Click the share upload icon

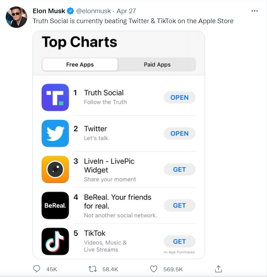tap(218, 269)
